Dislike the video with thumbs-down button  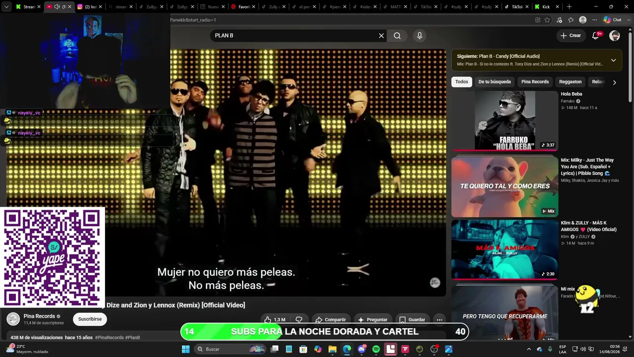click(299, 320)
